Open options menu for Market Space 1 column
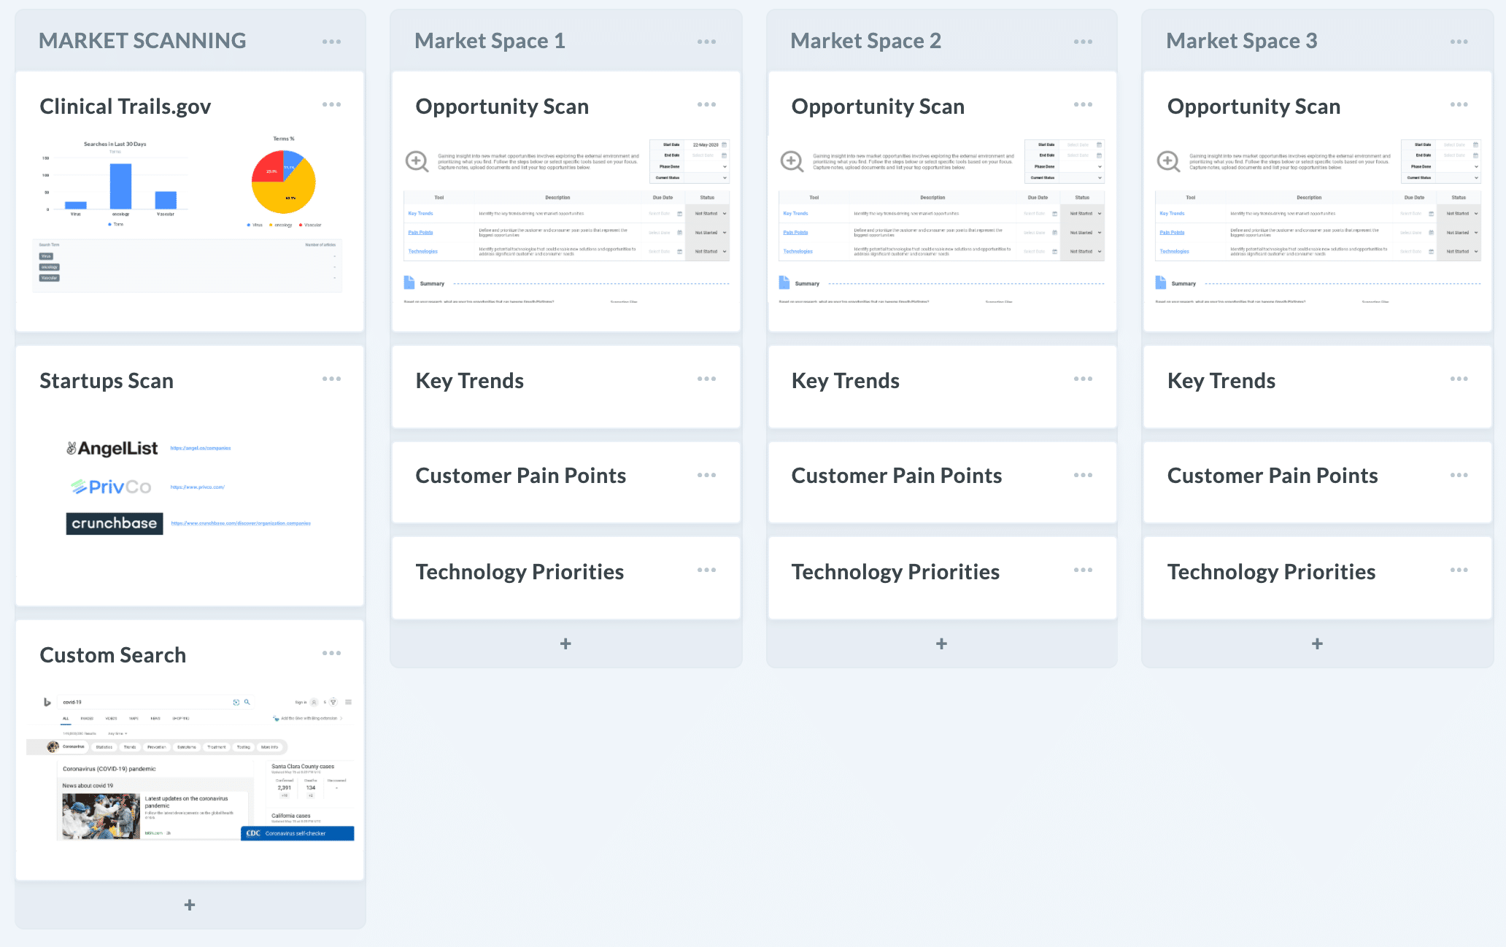 point(706,42)
